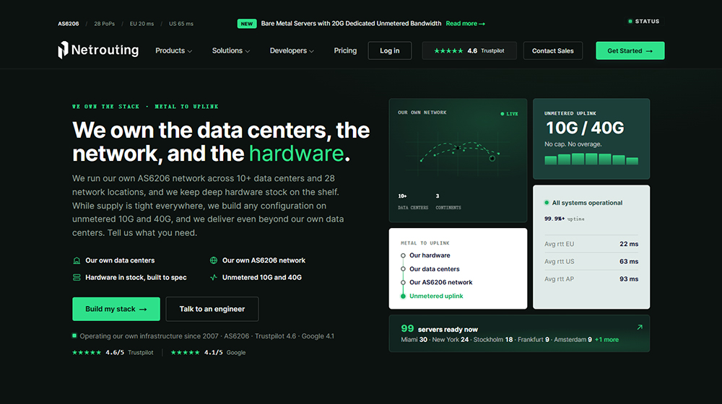Viewport: 722px width, 404px height.
Task: Click the unmetered uplink bar chart
Action: click(x=591, y=159)
